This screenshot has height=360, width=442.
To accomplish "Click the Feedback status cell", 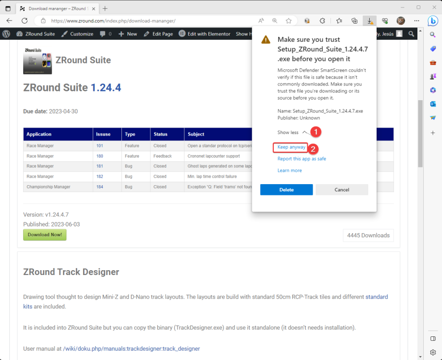I will coord(167,156).
